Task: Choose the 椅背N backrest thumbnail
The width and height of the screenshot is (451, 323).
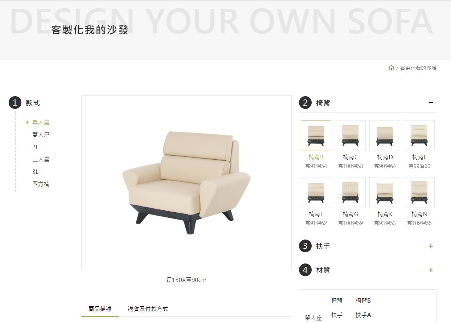Action: (x=419, y=192)
